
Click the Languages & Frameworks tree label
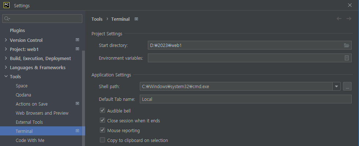coord(38,68)
